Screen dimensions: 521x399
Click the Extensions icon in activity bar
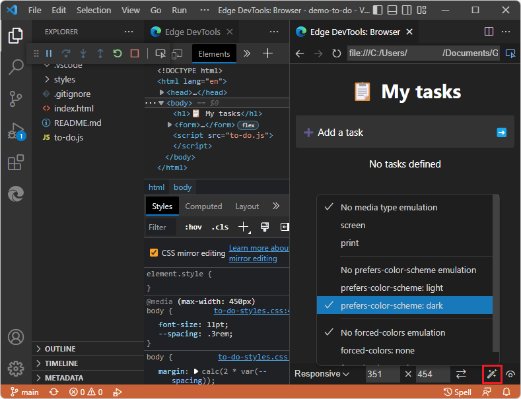click(x=16, y=162)
